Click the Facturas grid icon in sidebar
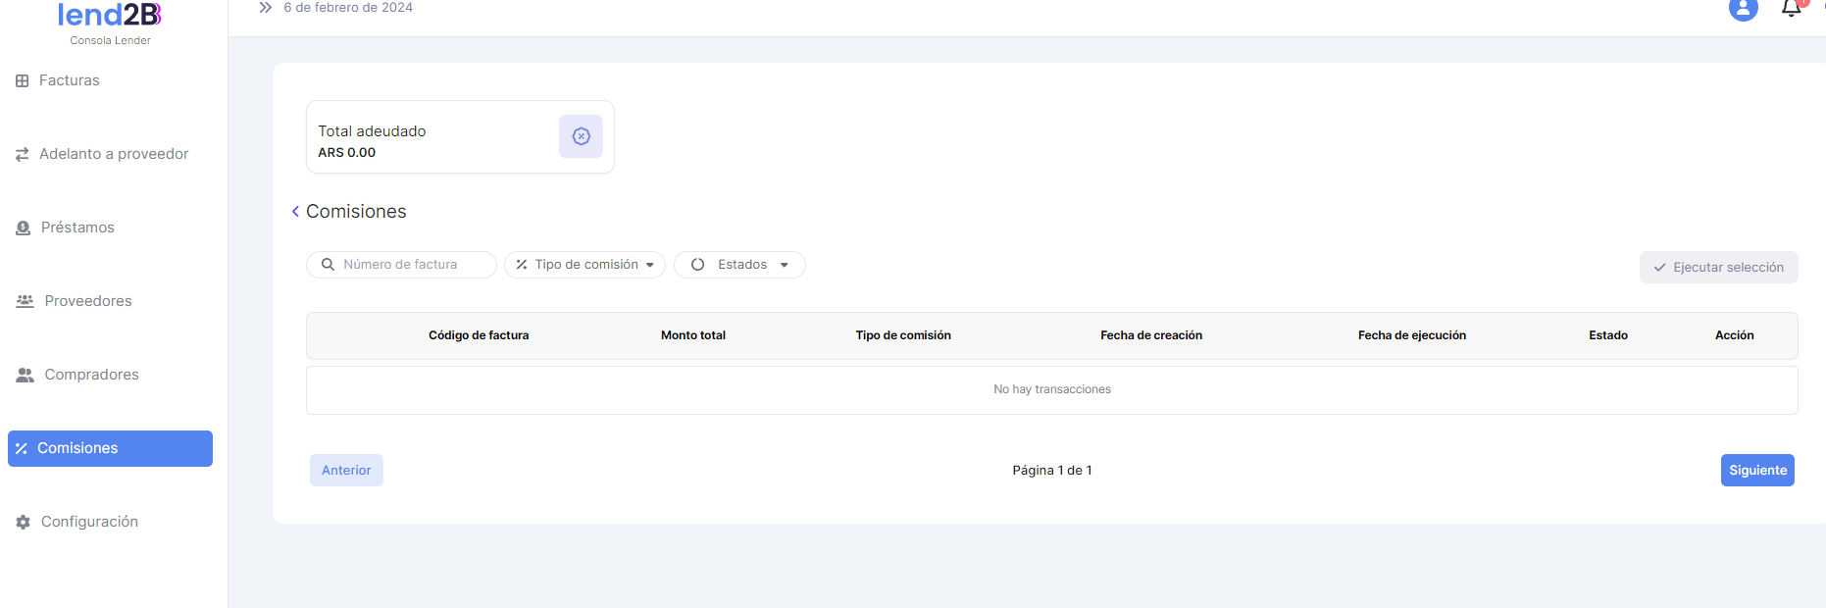The height and width of the screenshot is (608, 1826). point(23,81)
